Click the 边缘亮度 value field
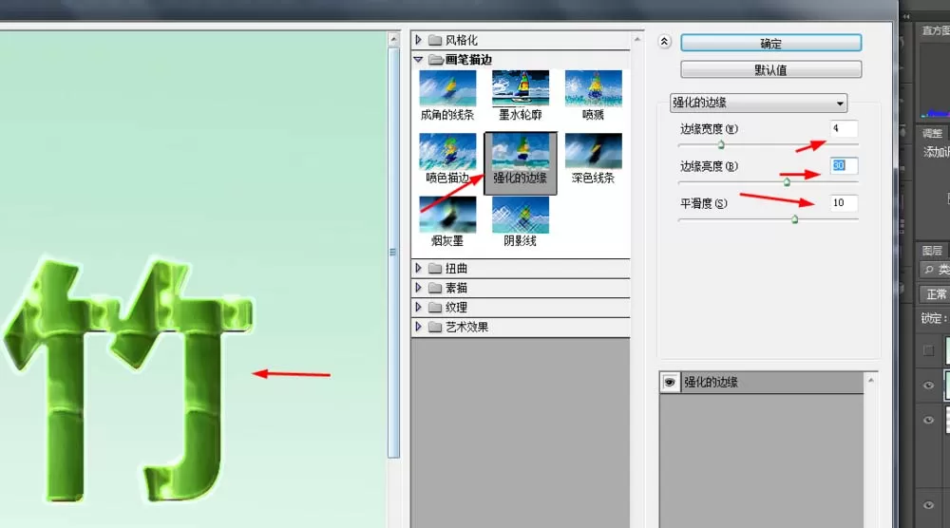Viewport: 950px width, 528px height. [x=844, y=165]
